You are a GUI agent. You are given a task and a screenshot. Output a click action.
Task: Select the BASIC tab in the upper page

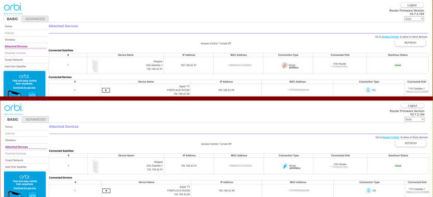point(13,19)
